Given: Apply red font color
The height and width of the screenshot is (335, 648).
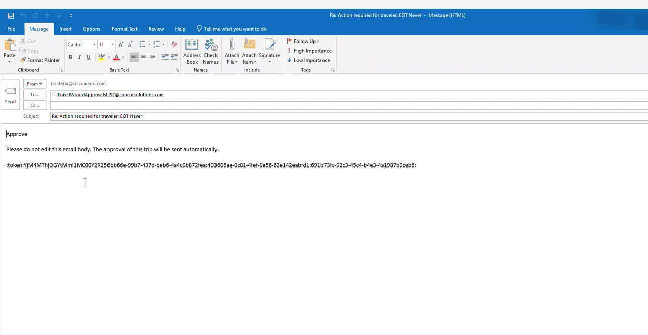Looking at the screenshot, I should (116, 57).
